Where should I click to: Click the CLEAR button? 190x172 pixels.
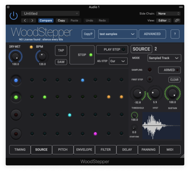(x=174, y=80)
